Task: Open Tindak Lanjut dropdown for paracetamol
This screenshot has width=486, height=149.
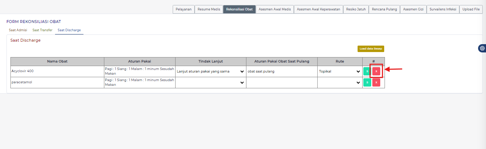Action: click(x=210, y=83)
